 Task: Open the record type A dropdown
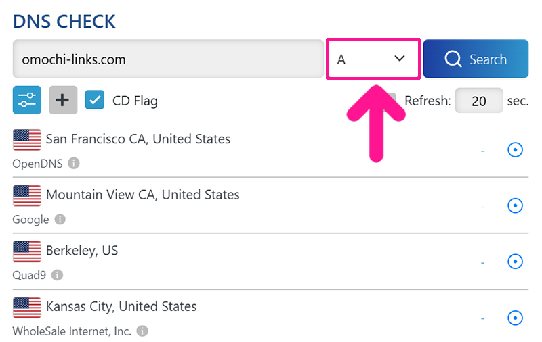click(x=373, y=59)
